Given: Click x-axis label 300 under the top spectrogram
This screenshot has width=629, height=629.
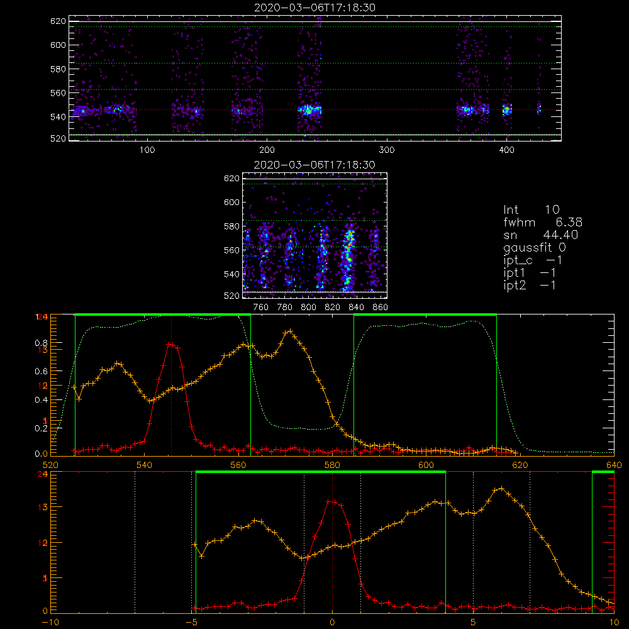Looking at the screenshot, I should 387,150.
